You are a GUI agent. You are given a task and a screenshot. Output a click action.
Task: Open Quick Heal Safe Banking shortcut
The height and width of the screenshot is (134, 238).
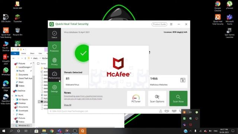coord(6,33)
